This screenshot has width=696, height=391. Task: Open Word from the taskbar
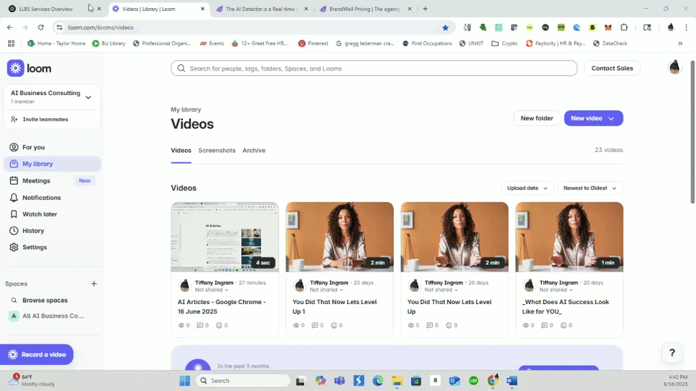click(511, 381)
